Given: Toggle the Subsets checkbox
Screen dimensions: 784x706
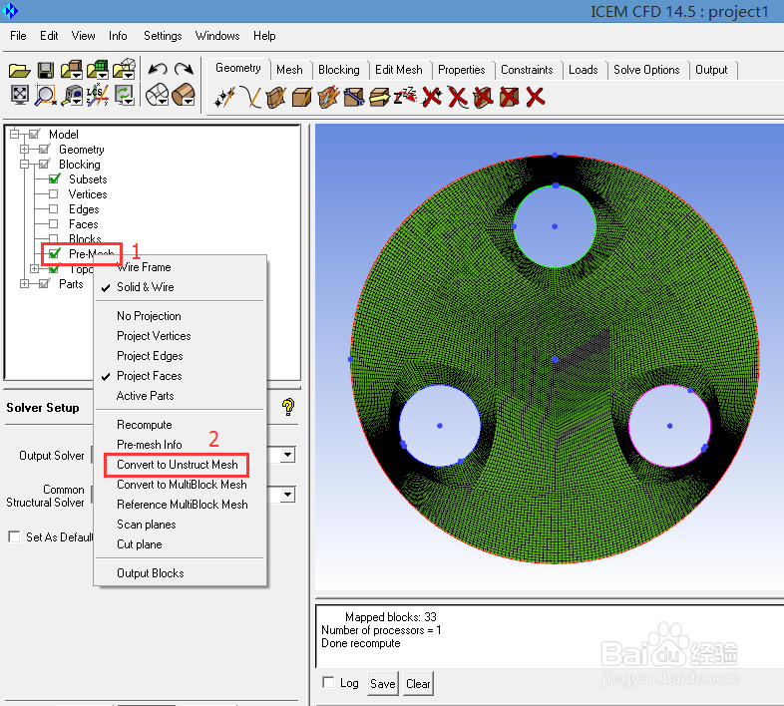Looking at the screenshot, I should click(54, 178).
